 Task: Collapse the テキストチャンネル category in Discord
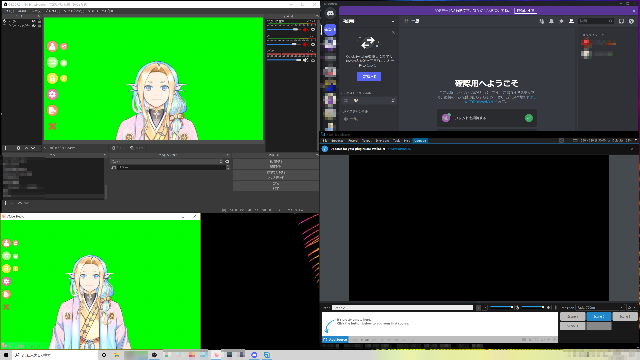coord(356,93)
